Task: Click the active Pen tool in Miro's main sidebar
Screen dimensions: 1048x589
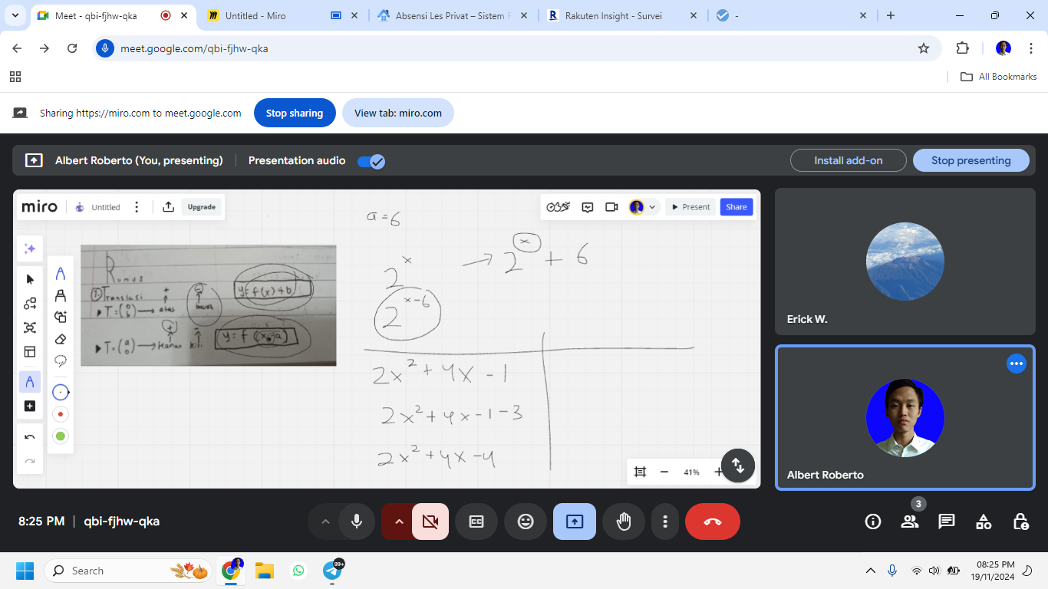Action: click(30, 382)
